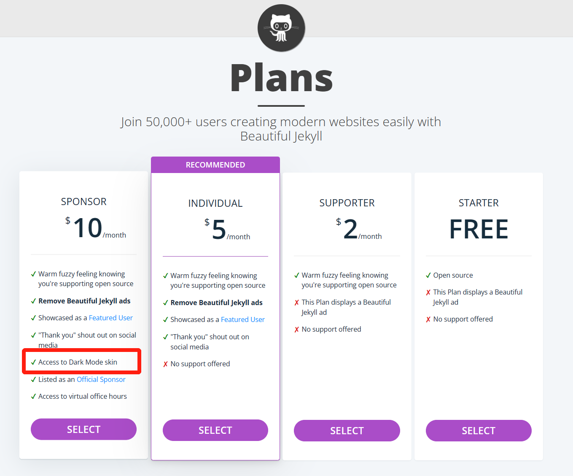Open Featured User link in Individual plan
The image size is (573, 476).
coord(243,319)
